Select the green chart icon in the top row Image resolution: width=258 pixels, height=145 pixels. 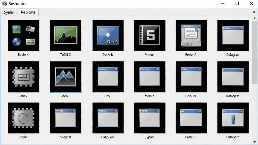pyautogui.click(x=66, y=35)
